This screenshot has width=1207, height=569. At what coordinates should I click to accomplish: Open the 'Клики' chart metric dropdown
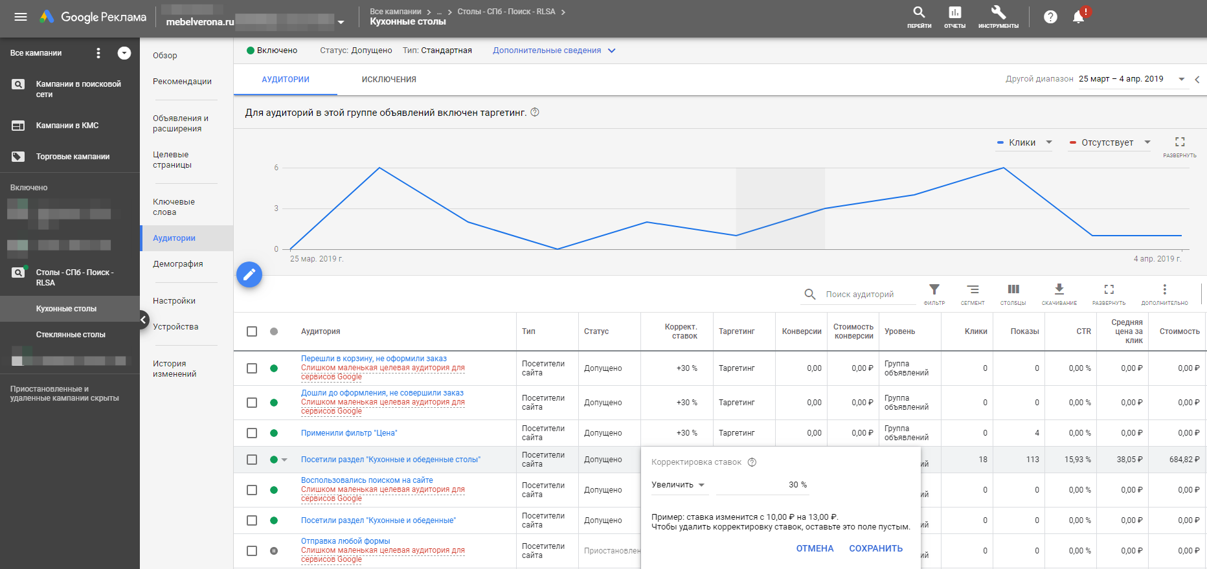click(1024, 142)
